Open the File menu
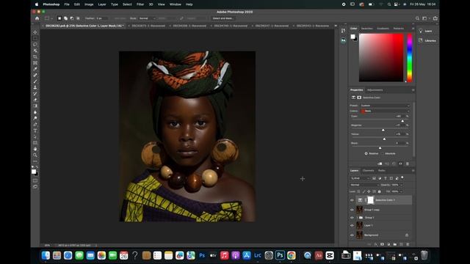470x264 pixels. (x=67, y=4)
